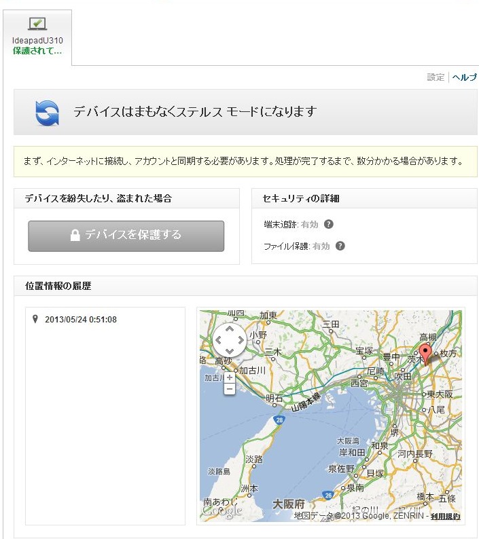The width and height of the screenshot is (479, 539).
Task: Click the laptop-with-checkmark device icon
Action: (x=37, y=24)
